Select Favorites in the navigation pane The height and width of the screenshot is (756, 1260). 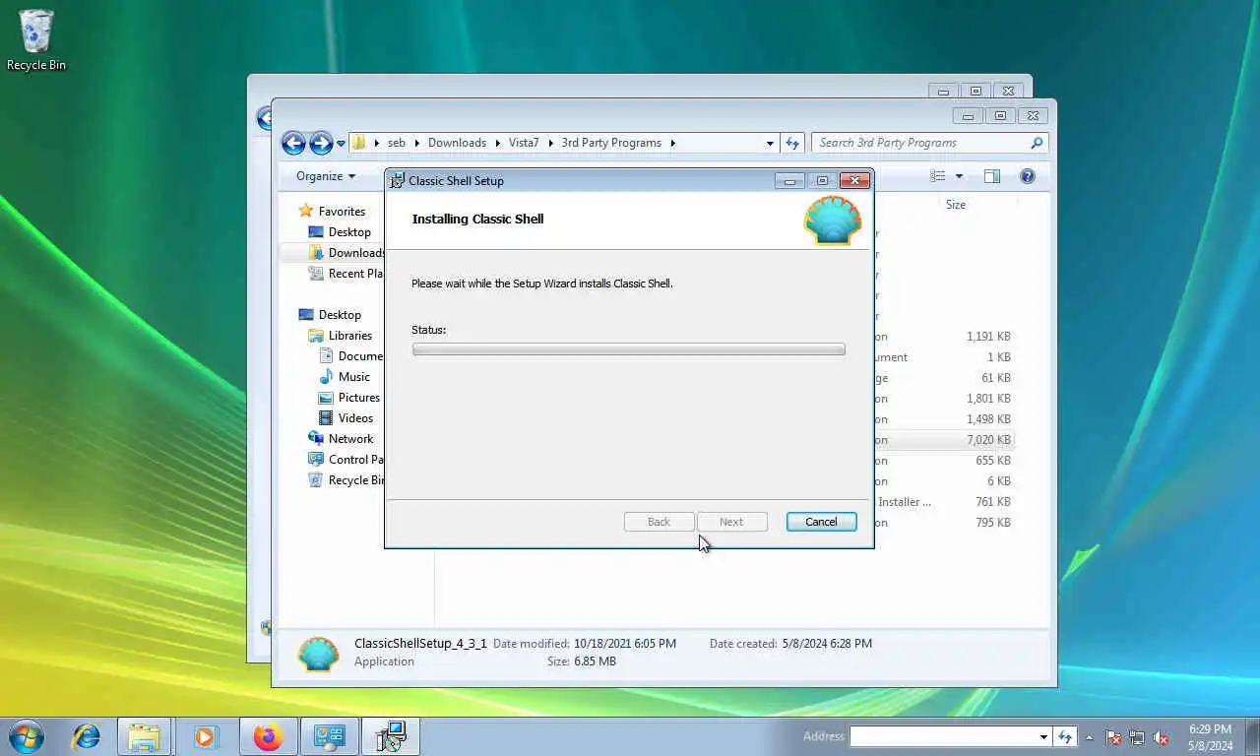coord(332,211)
